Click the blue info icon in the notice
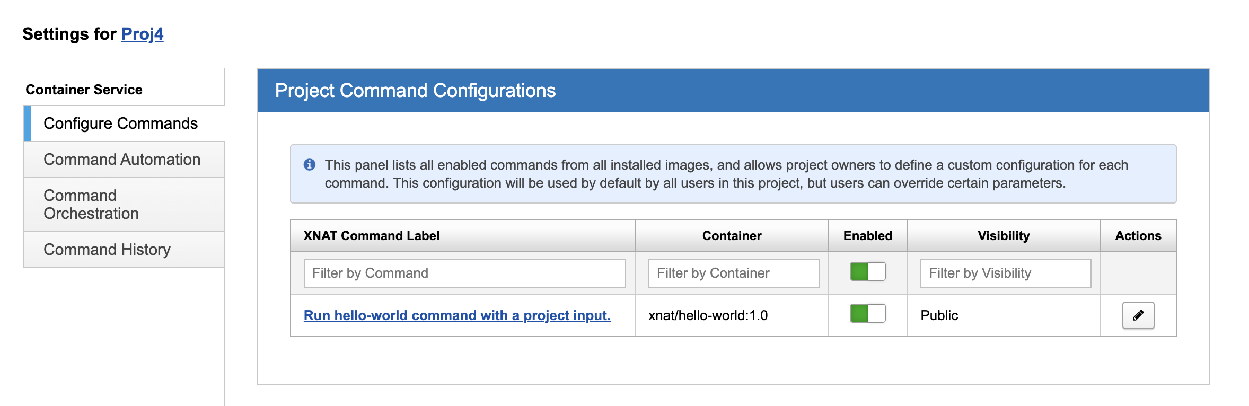This screenshot has height=406, width=1249. (310, 165)
